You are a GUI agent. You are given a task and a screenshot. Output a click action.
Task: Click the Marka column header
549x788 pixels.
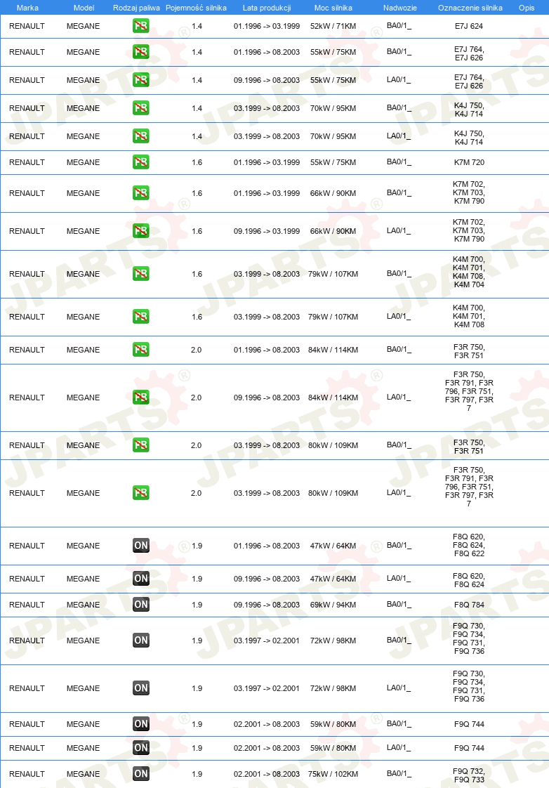pos(27,8)
